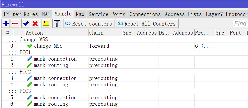The image size is (248, 108).
Task: Open the funnel filter icon
Action: [x=57, y=24]
